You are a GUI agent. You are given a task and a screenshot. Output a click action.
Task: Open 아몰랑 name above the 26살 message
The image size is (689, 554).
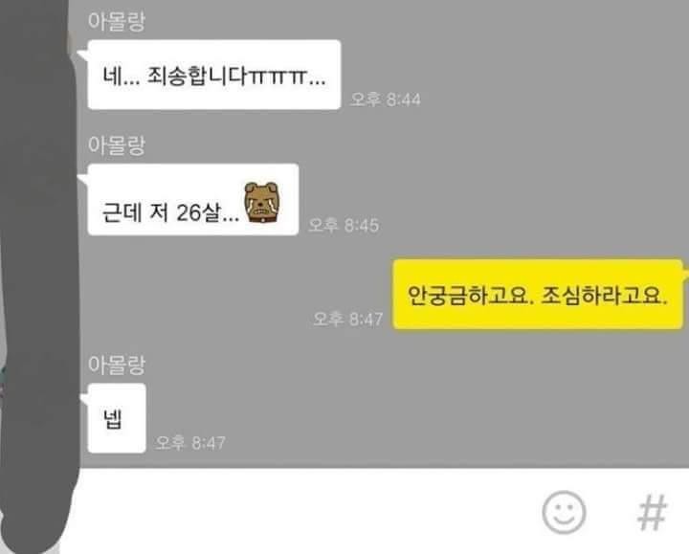(117, 145)
